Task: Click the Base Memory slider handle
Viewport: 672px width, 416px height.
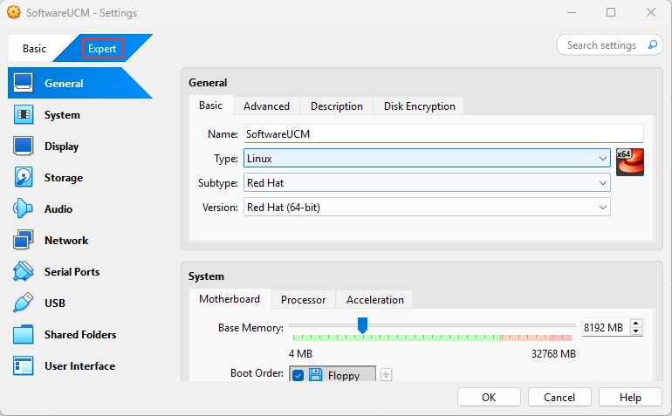Action: [362, 325]
